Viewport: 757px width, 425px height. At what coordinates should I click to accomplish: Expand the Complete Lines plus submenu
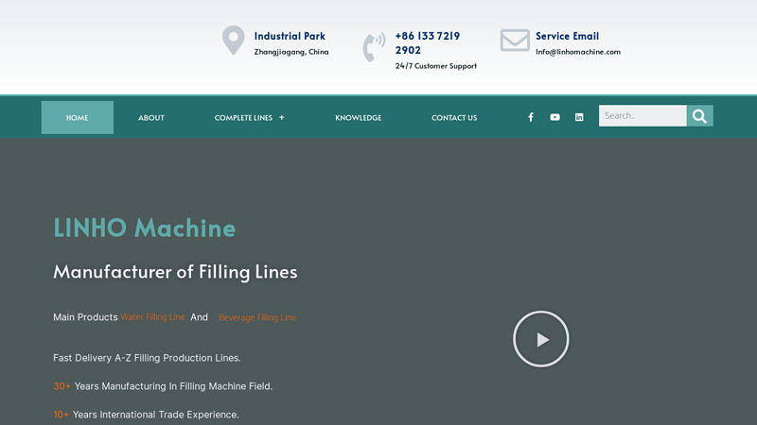coord(281,117)
